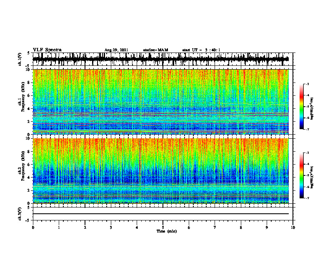Viewport: 330px width, 255px height.
Task: Click the time axis tick label "4"
Action: pyautogui.click(x=137, y=227)
